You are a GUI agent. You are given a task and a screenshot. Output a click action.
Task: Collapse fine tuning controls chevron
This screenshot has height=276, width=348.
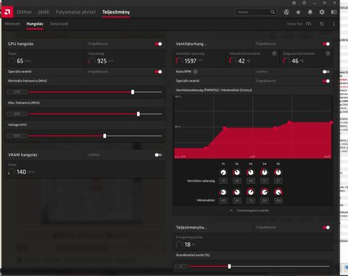click(231, 211)
